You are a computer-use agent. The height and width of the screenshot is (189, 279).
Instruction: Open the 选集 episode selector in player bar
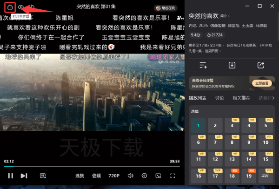80,175
